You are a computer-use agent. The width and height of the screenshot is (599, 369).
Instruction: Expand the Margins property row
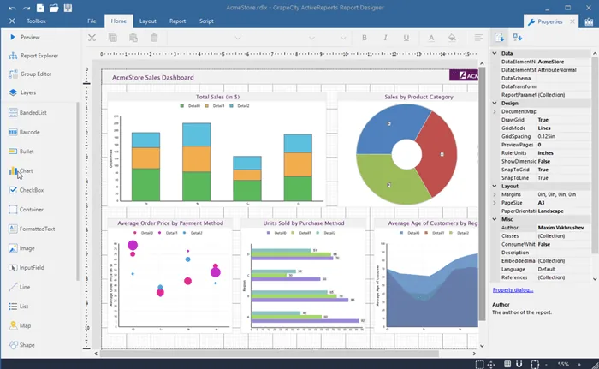coord(495,194)
